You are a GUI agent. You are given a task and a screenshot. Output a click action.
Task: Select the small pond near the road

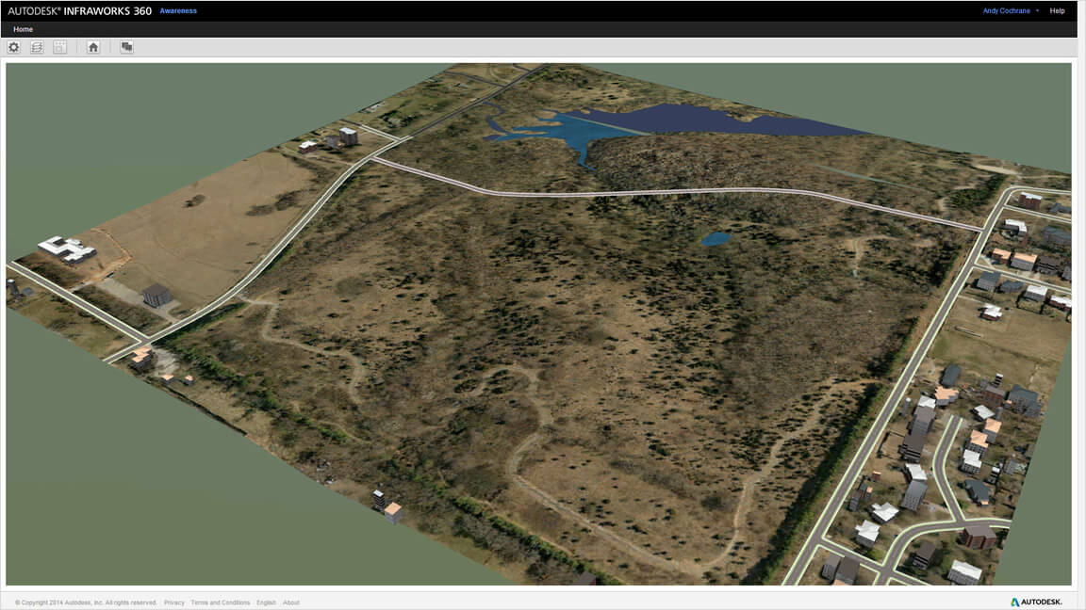715,239
